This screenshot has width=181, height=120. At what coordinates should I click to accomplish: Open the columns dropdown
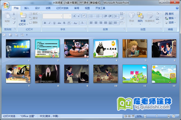tap(116, 23)
